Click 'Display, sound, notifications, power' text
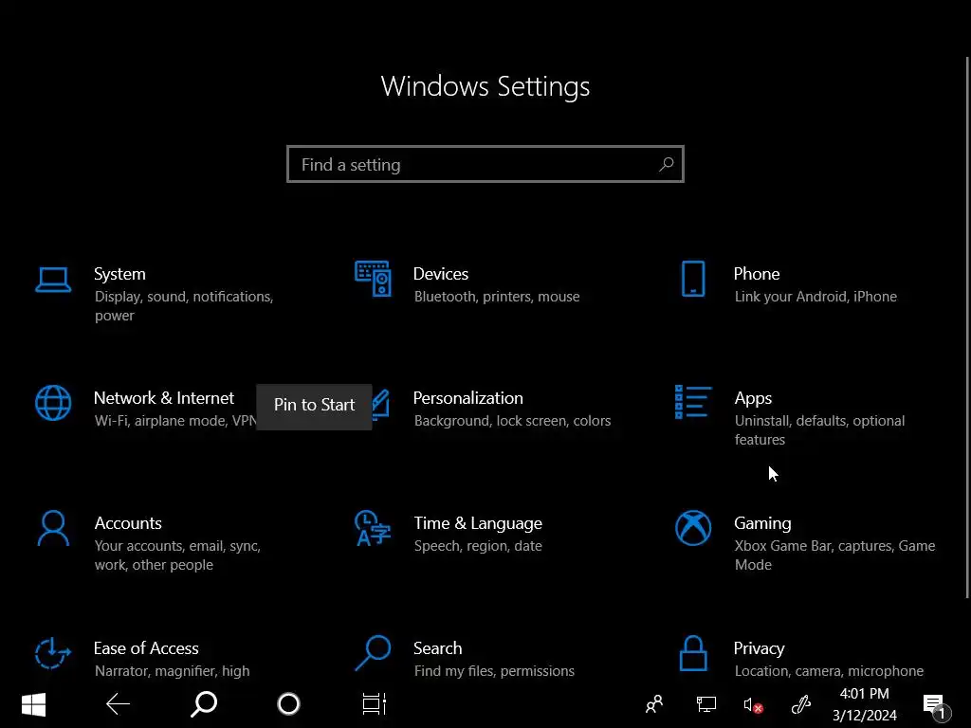Image resolution: width=971 pixels, height=728 pixels. [184, 306]
